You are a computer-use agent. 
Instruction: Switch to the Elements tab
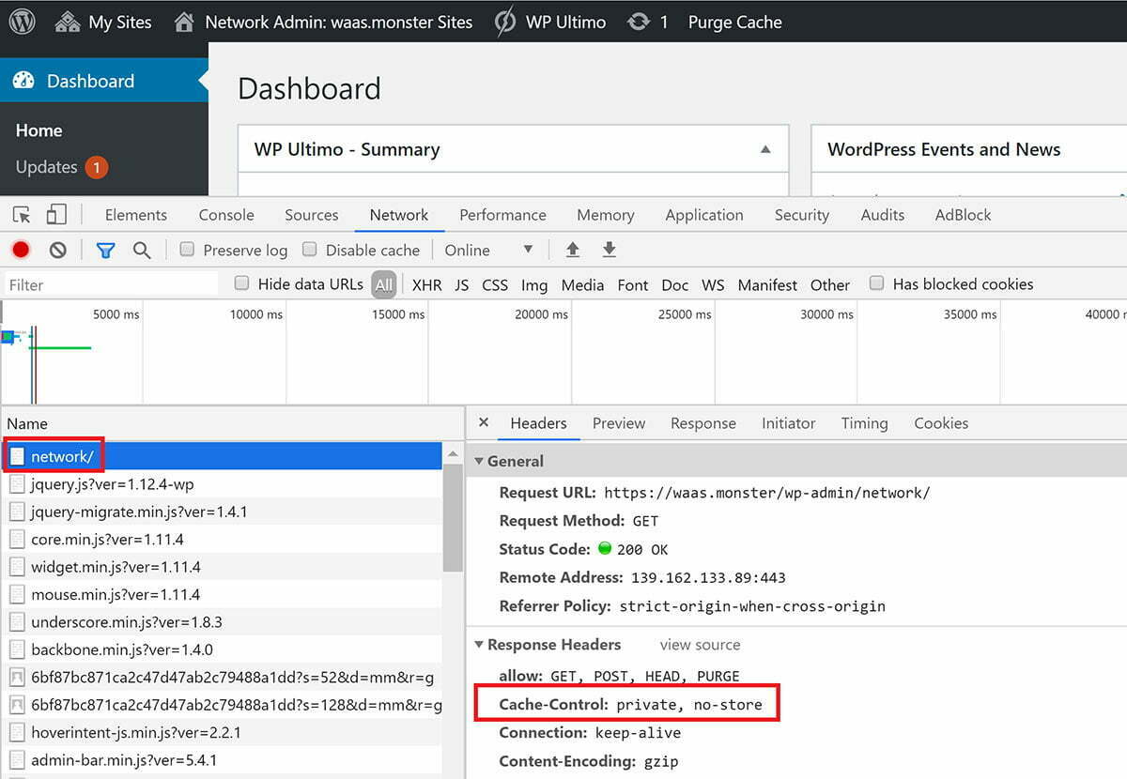click(x=136, y=215)
